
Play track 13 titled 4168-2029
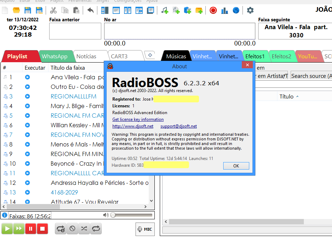coord(27,192)
